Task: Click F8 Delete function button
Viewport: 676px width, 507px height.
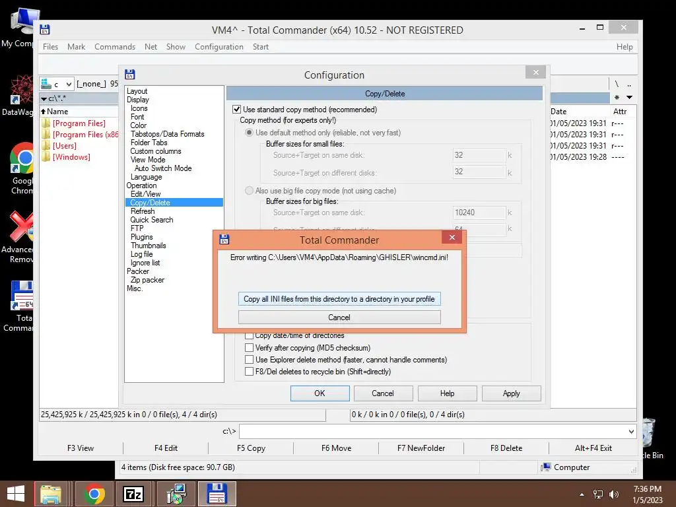Action: pos(506,448)
